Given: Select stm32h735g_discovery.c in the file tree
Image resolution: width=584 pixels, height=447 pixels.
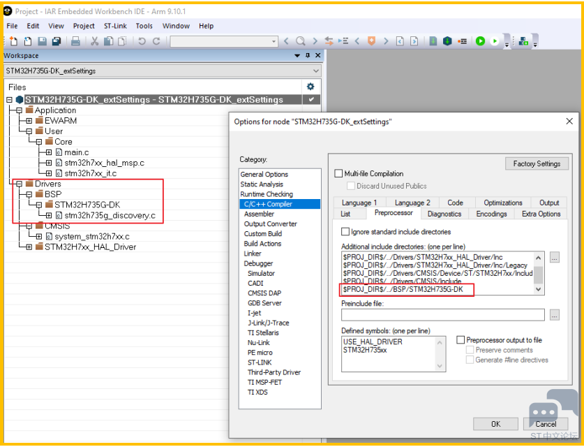Looking at the screenshot, I should pos(110,216).
